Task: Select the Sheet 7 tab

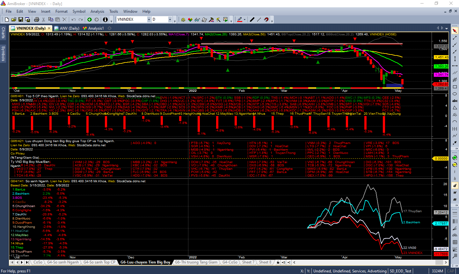Action: (248, 262)
